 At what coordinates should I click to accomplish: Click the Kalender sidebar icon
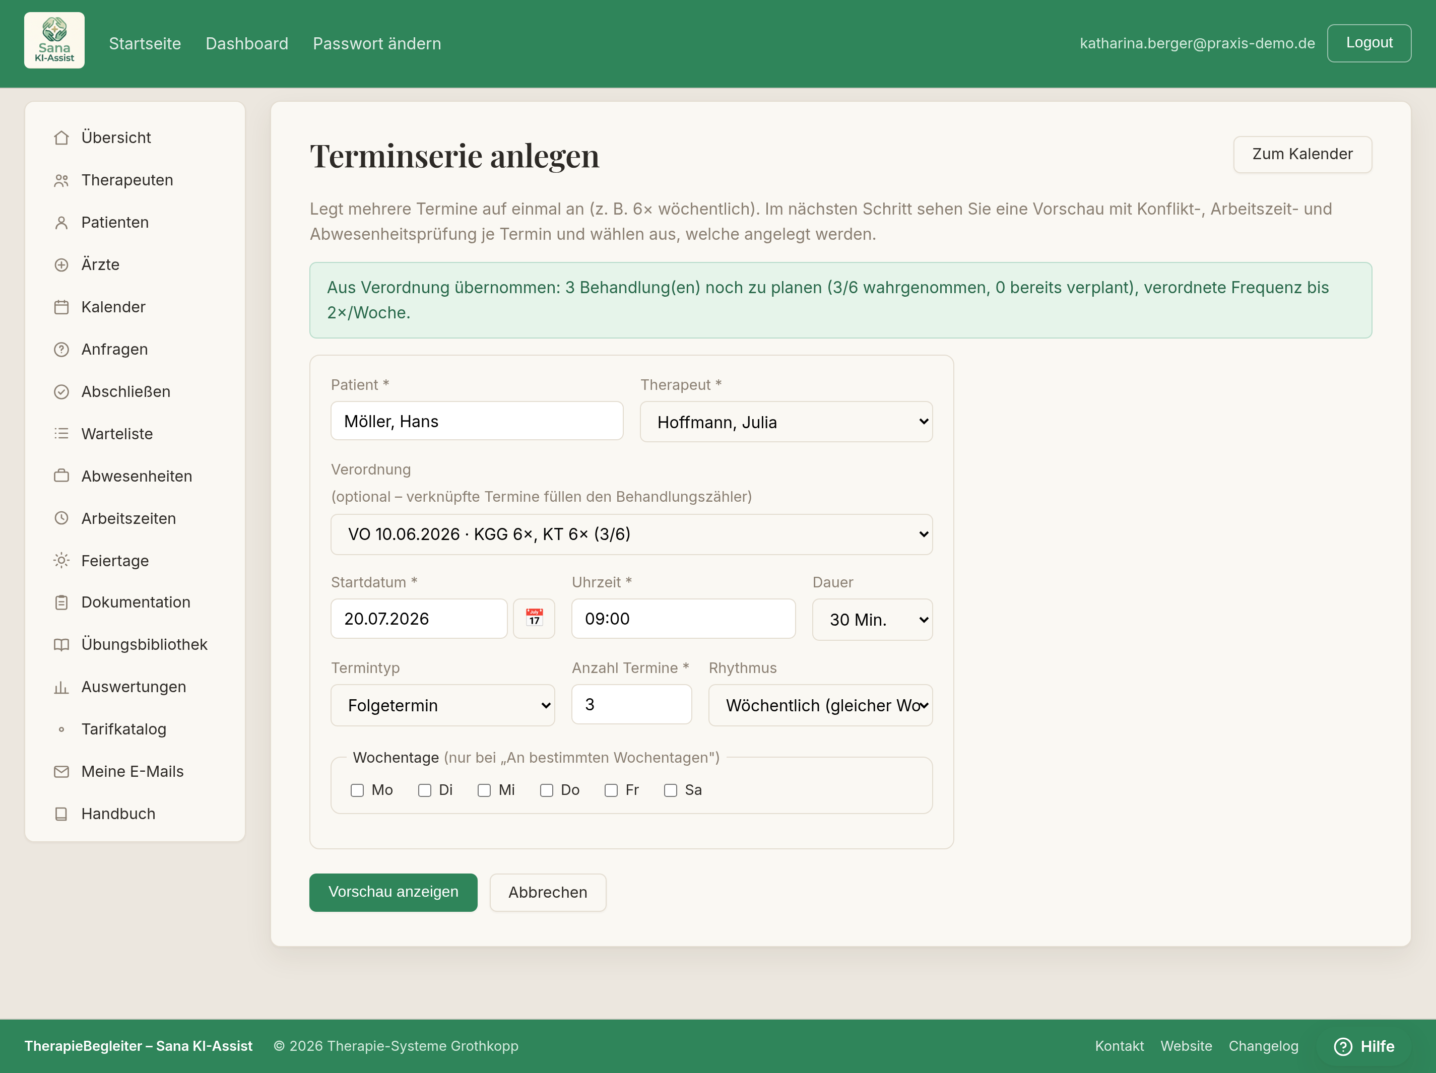point(61,307)
